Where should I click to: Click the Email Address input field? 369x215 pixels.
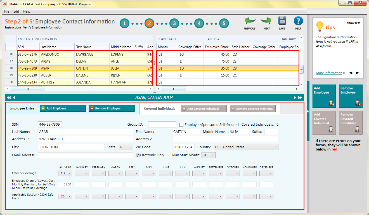[x=85, y=155]
